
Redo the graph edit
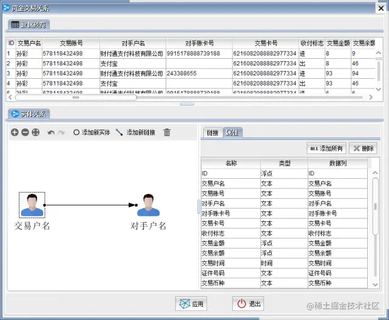[x=61, y=133]
